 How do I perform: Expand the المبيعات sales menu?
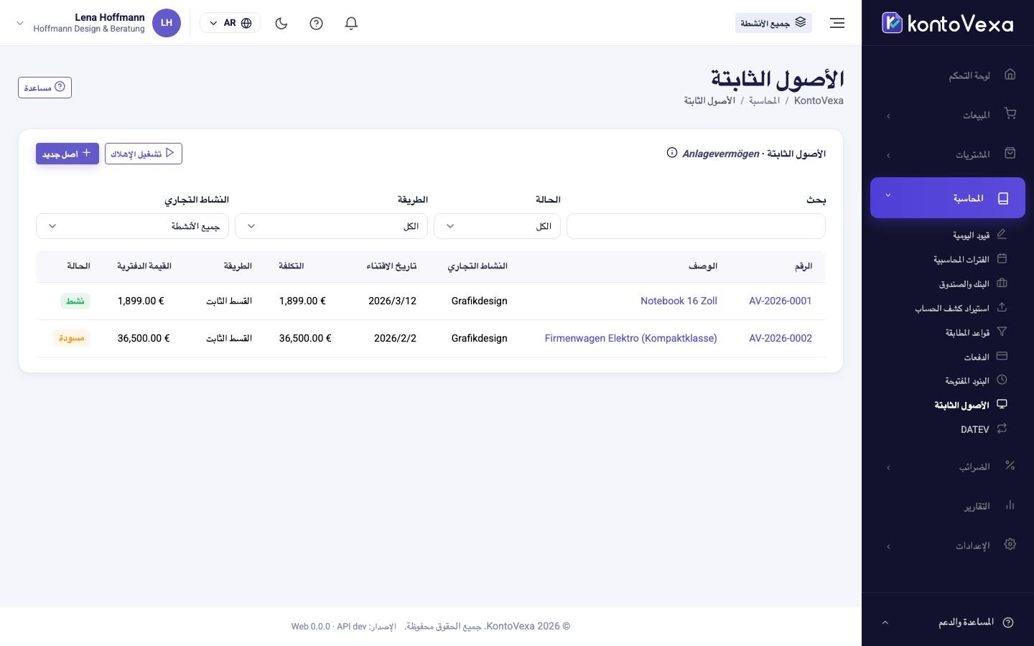(x=948, y=115)
